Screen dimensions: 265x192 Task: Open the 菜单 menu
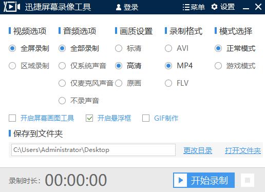pyautogui.click(x=194, y=7)
